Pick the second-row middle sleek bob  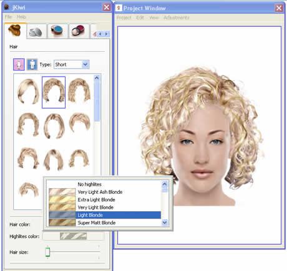point(54,126)
